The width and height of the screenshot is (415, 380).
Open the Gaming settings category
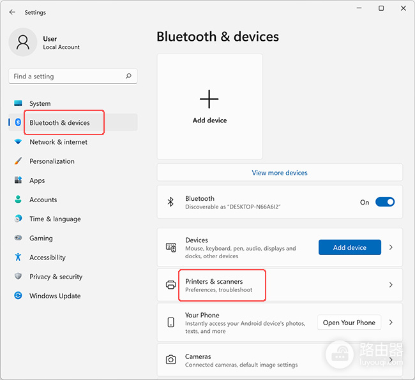pos(73,238)
